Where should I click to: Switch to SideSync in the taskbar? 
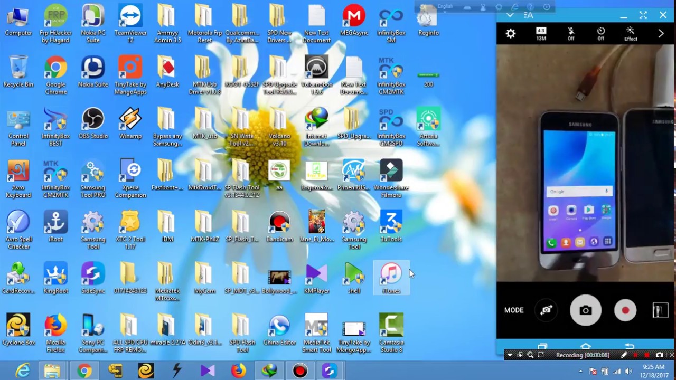coord(329,372)
